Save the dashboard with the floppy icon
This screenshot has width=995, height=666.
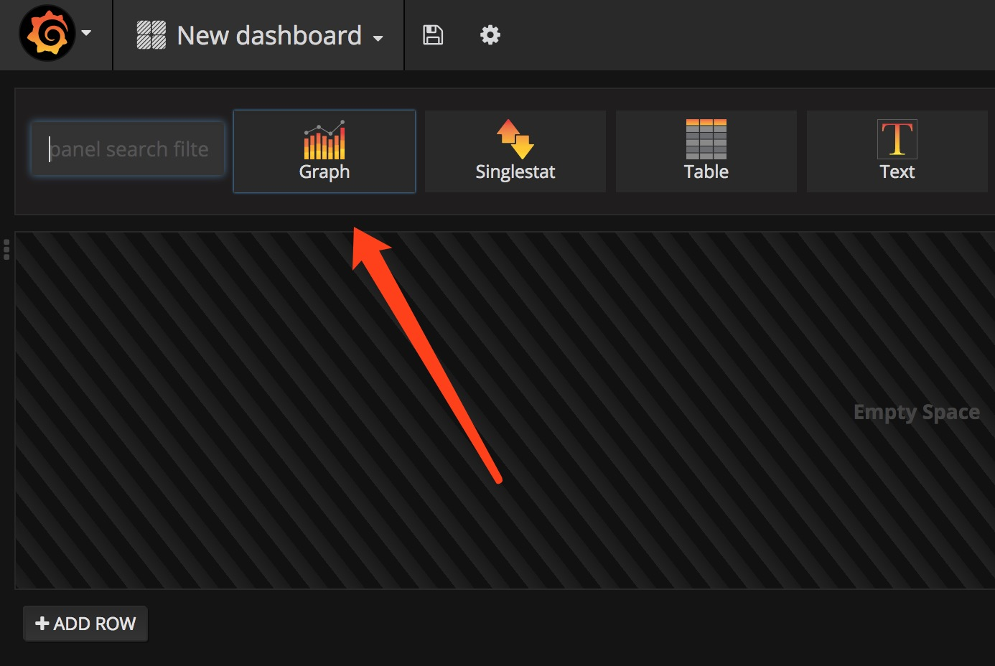pos(433,34)
